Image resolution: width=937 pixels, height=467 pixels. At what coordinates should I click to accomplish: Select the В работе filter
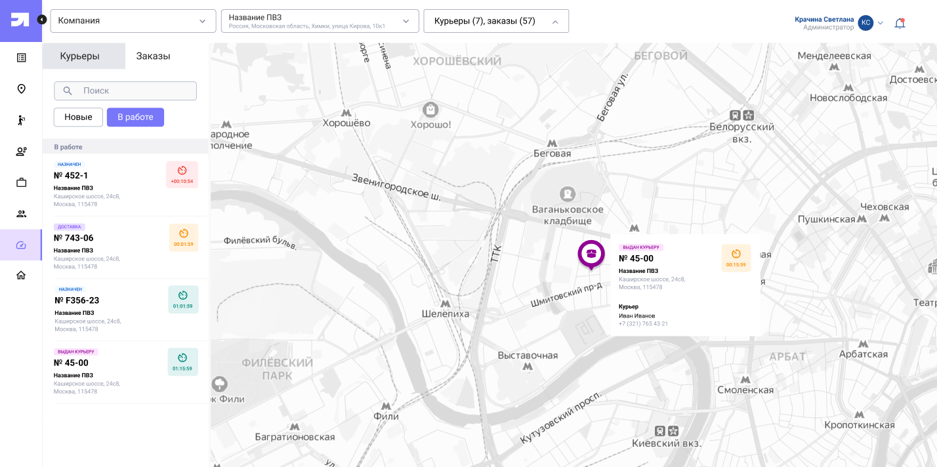point(135,117)
